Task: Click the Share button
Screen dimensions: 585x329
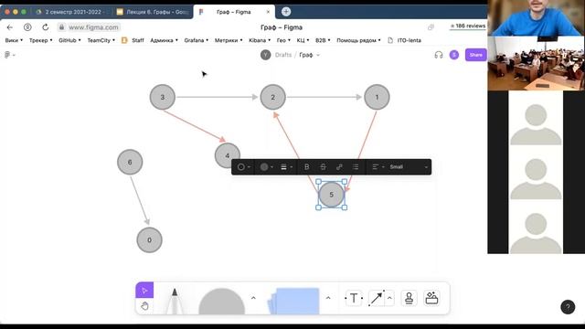Action: pyautogui.click(x=475, y=55)
